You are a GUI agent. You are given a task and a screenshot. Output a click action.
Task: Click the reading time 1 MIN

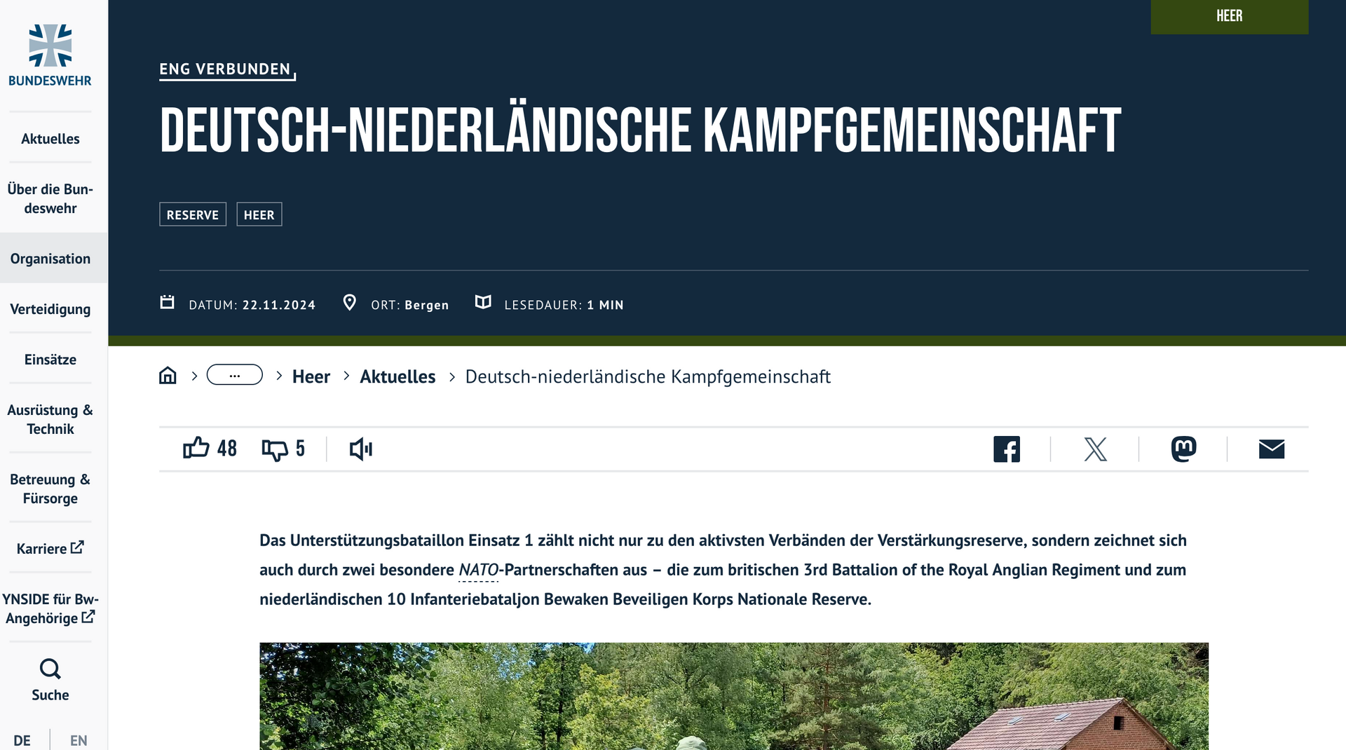pos(606,305)
